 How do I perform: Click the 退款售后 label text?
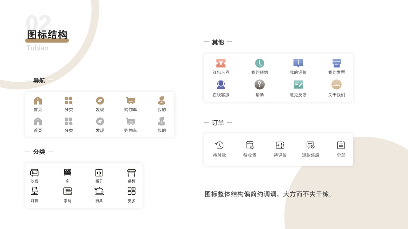click(x=310, y=155)
